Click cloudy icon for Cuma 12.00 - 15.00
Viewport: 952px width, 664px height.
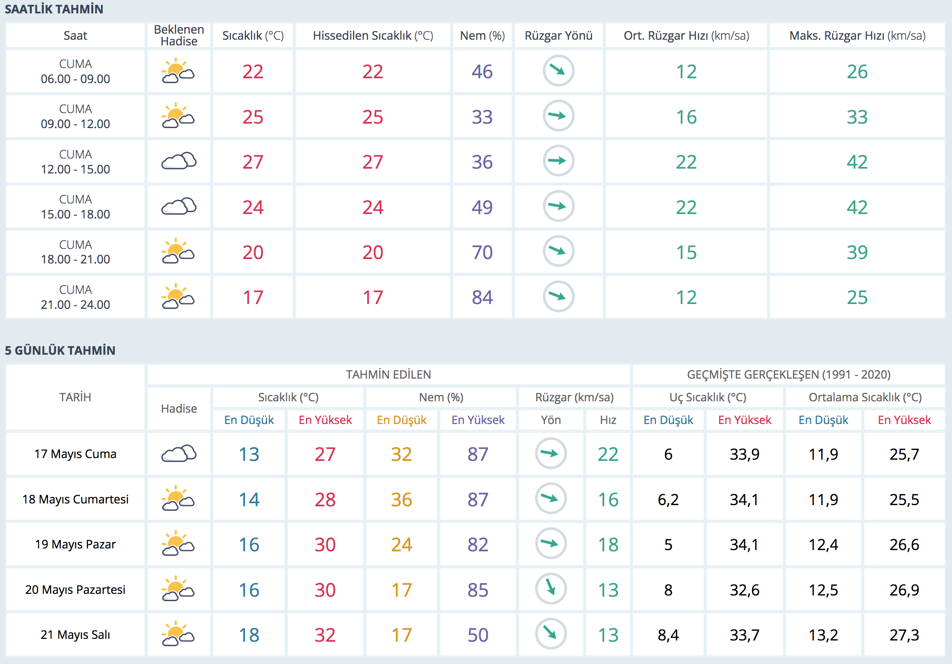pos(178,161)
